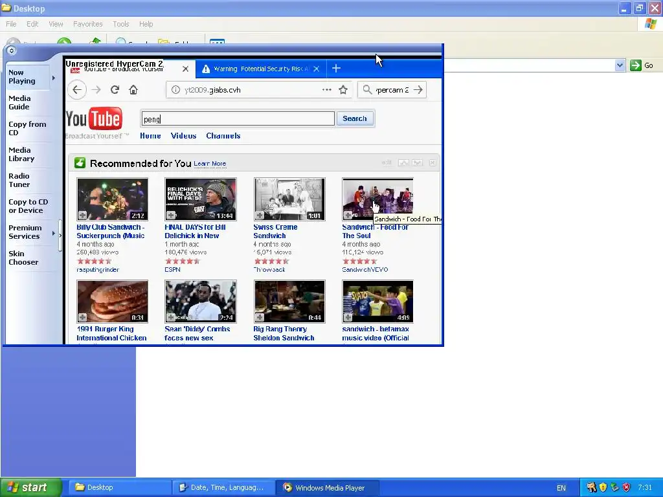Click the YouTube Search button
The image size is (663, 497).
coord(355,119)
